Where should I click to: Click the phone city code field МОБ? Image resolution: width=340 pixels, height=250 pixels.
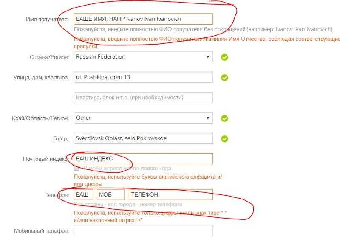(111, 194)
